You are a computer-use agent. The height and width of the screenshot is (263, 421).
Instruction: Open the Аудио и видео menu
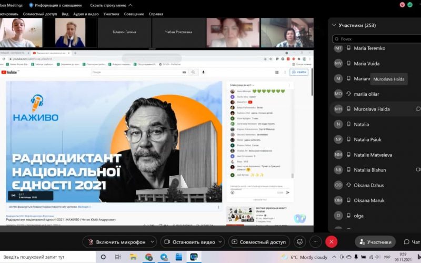(x=85, y=14)
